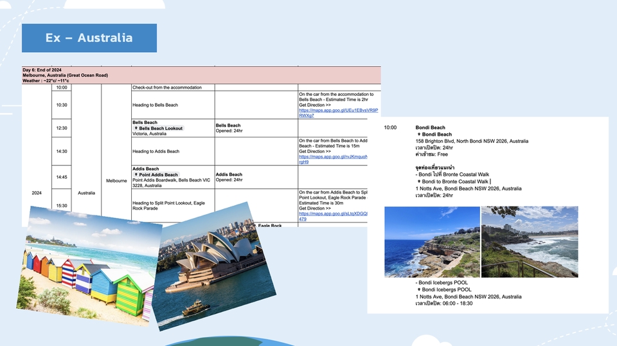Click the 'Melbourne' city cell

pyautogui.click(x=116, y=181)
